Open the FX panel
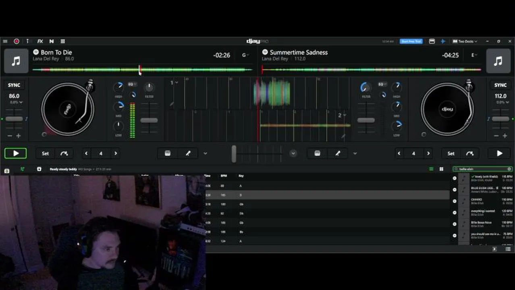The width and height of the screenshot is (515, 290). pos(40,41)
